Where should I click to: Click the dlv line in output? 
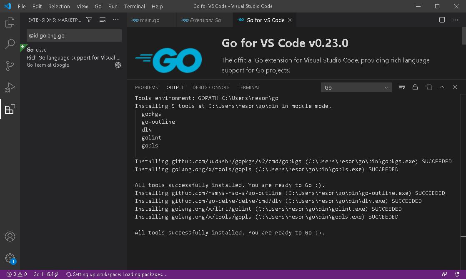[147, 130]
